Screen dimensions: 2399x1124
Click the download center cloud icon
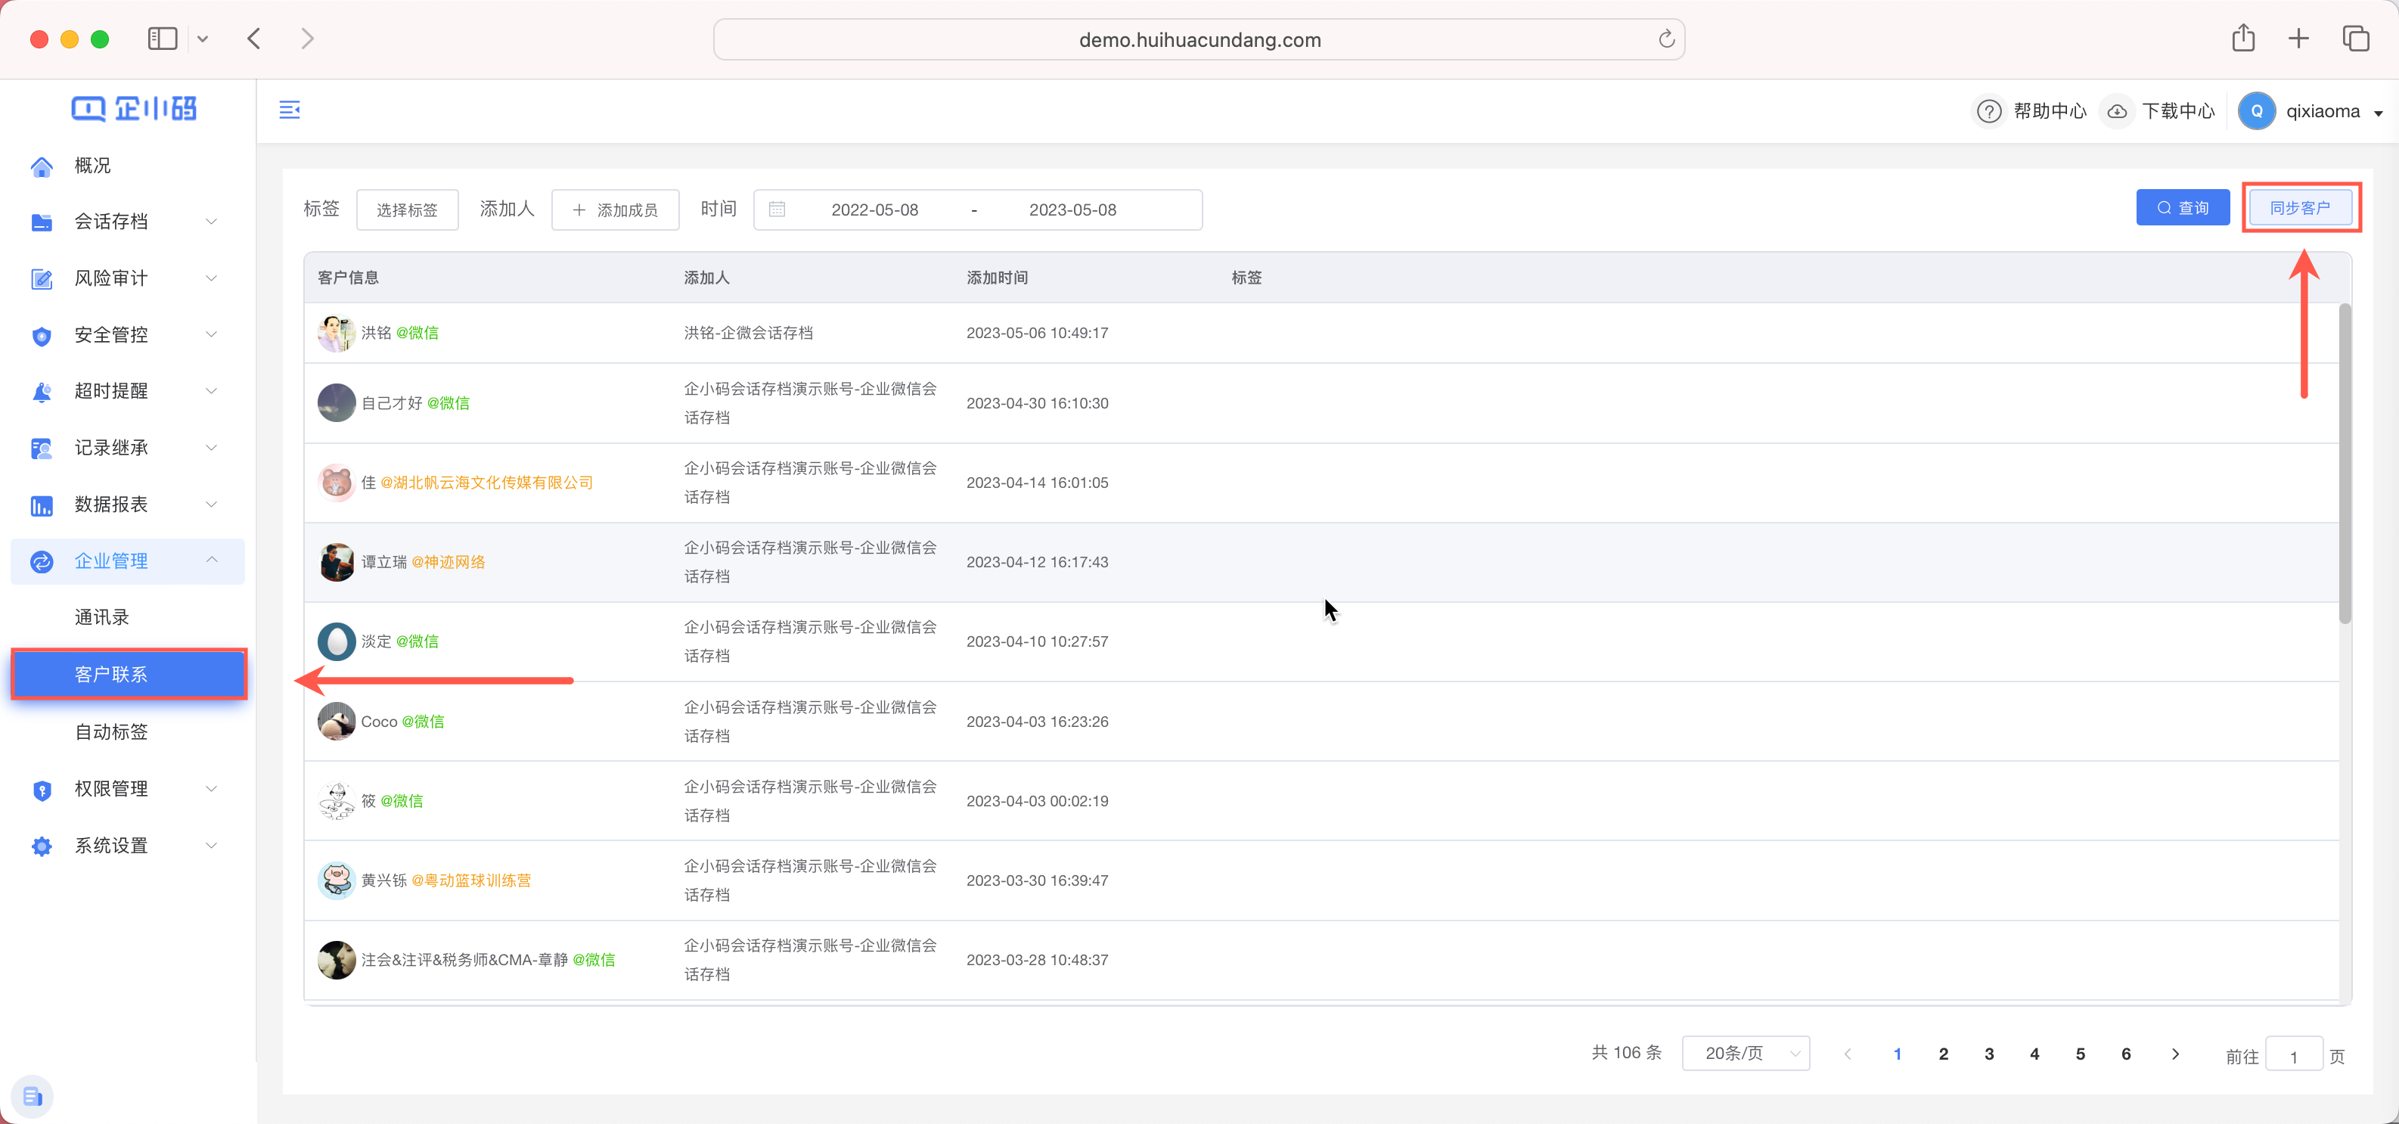pos(2117,111)
